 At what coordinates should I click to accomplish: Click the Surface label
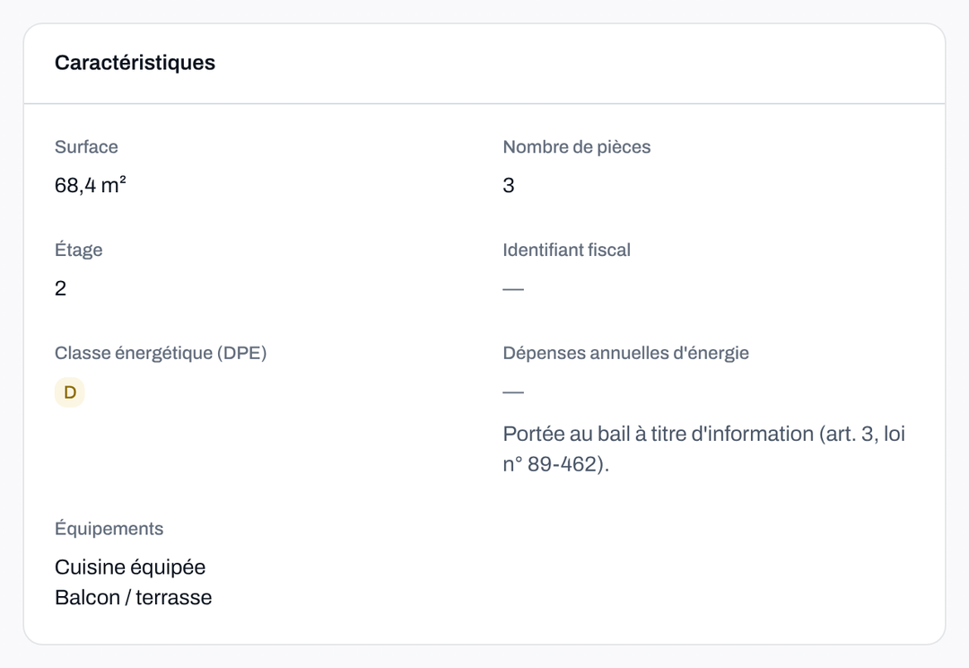(86, 146)
